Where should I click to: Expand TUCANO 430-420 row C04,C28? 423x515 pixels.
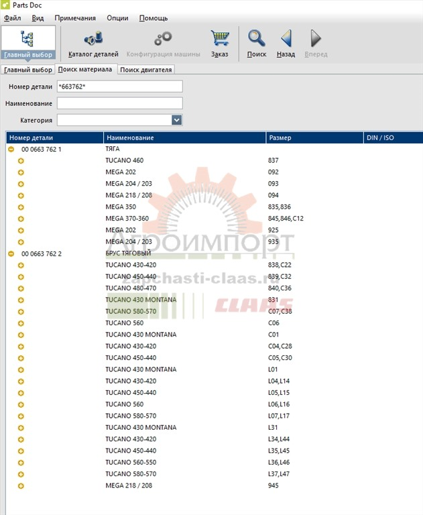click(21, 347)
